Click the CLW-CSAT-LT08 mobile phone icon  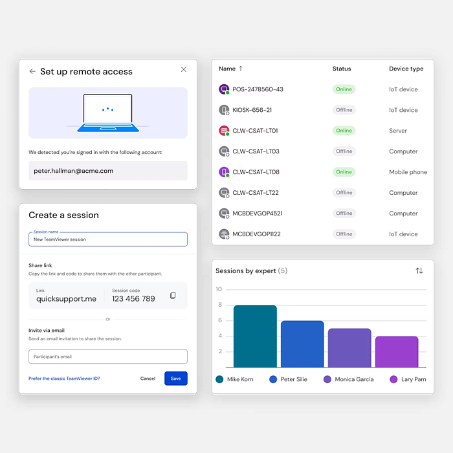(224, 172)
